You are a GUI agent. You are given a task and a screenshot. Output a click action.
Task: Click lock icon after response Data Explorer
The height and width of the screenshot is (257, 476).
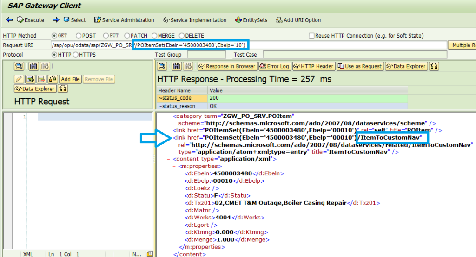point(434,66)
